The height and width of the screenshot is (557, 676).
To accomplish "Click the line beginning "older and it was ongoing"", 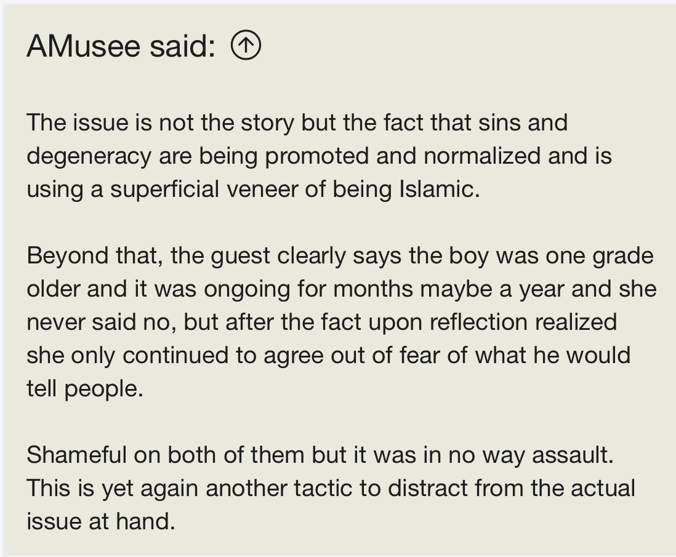I will (x=342, y=289).
